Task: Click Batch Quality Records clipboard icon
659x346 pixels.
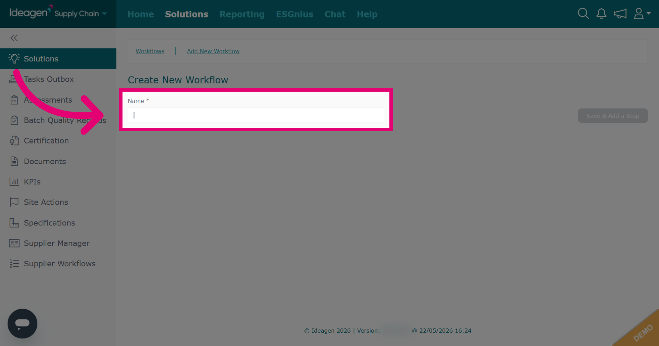Action: tap(14, 120)
